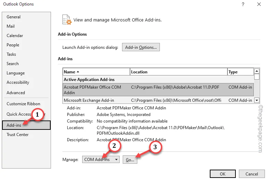Open the Manage COM Add-ins dropdown

pos(101,160)
